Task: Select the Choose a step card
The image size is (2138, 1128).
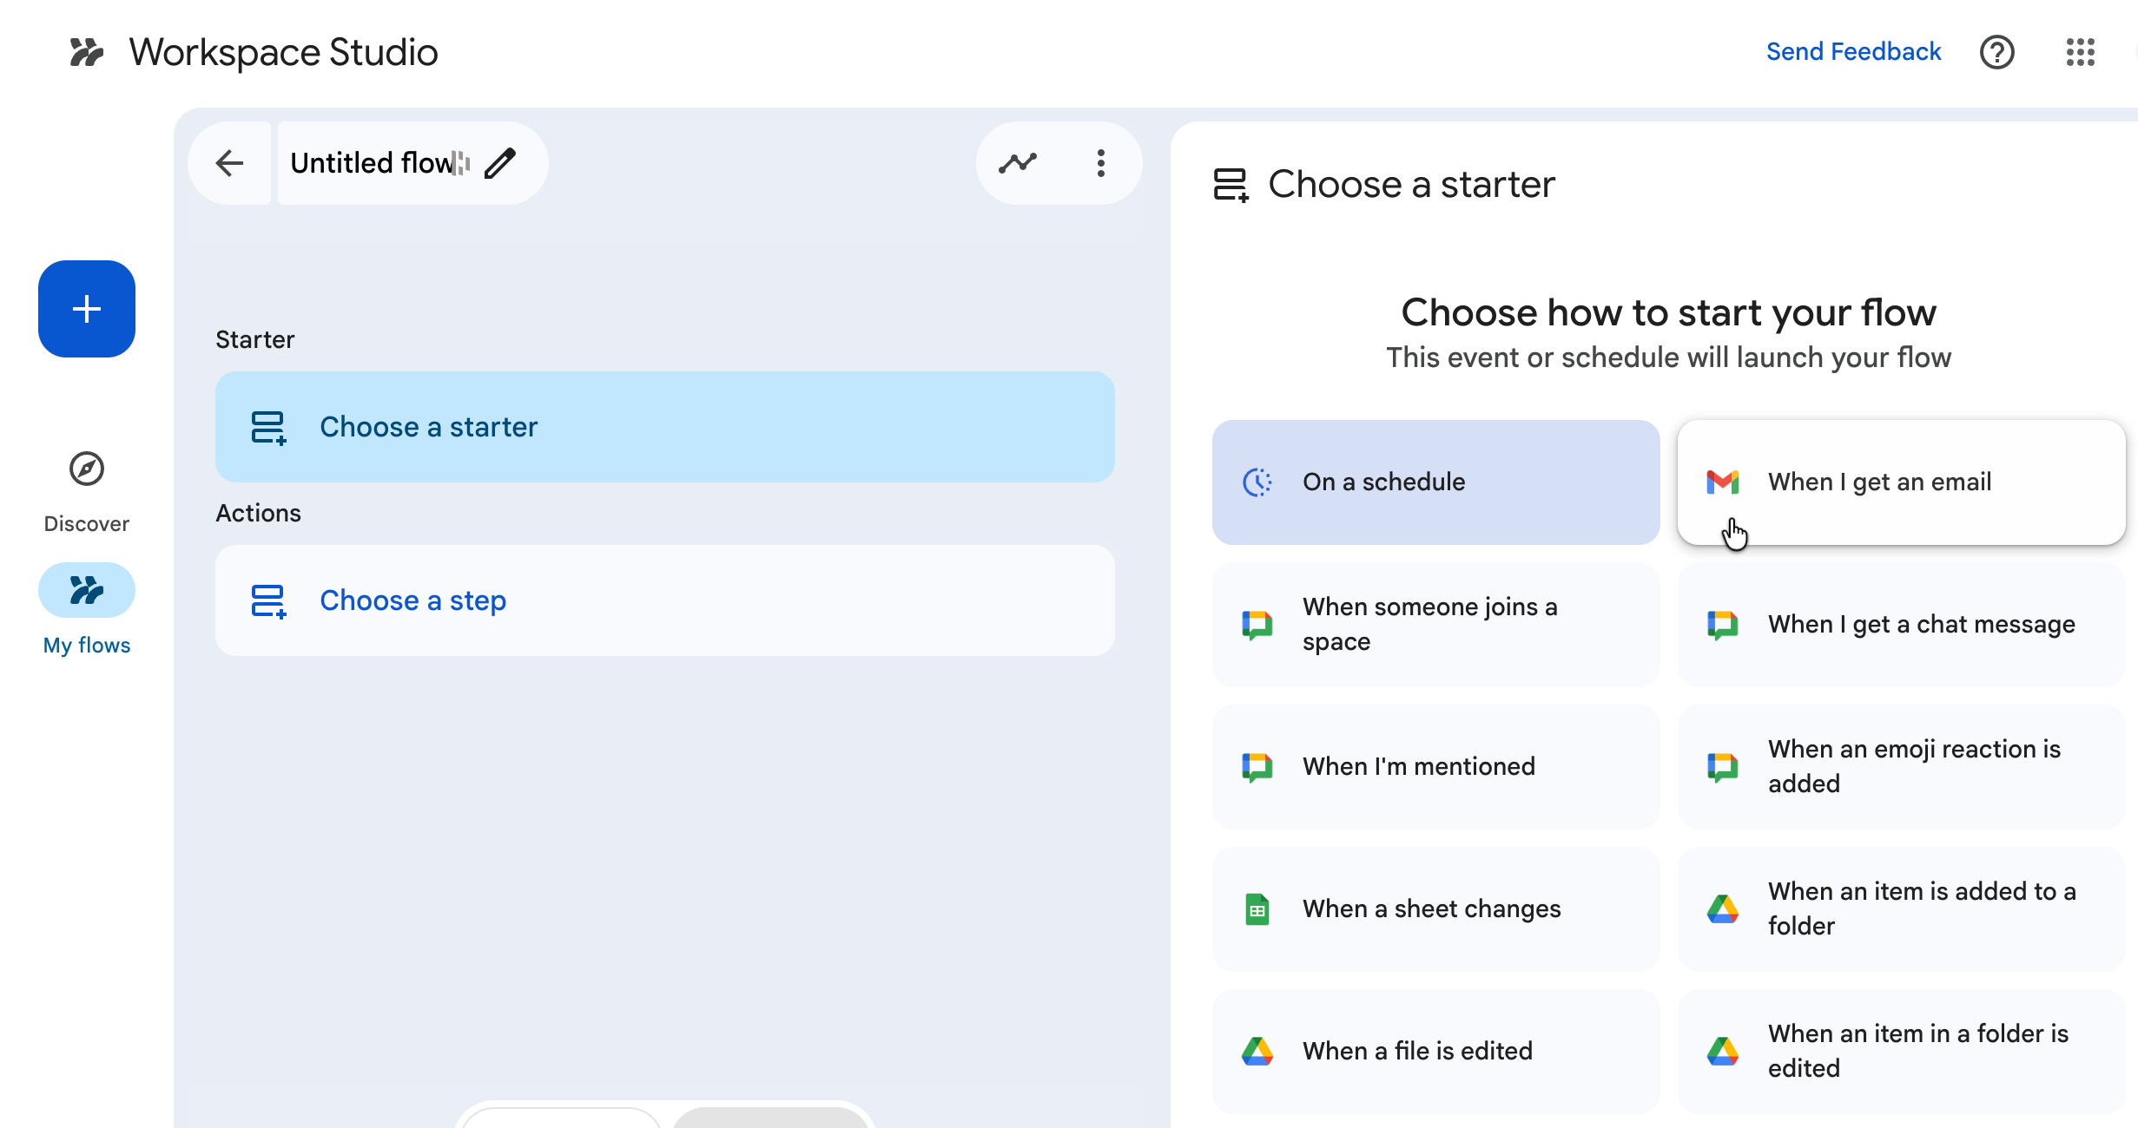Action: 664,600
